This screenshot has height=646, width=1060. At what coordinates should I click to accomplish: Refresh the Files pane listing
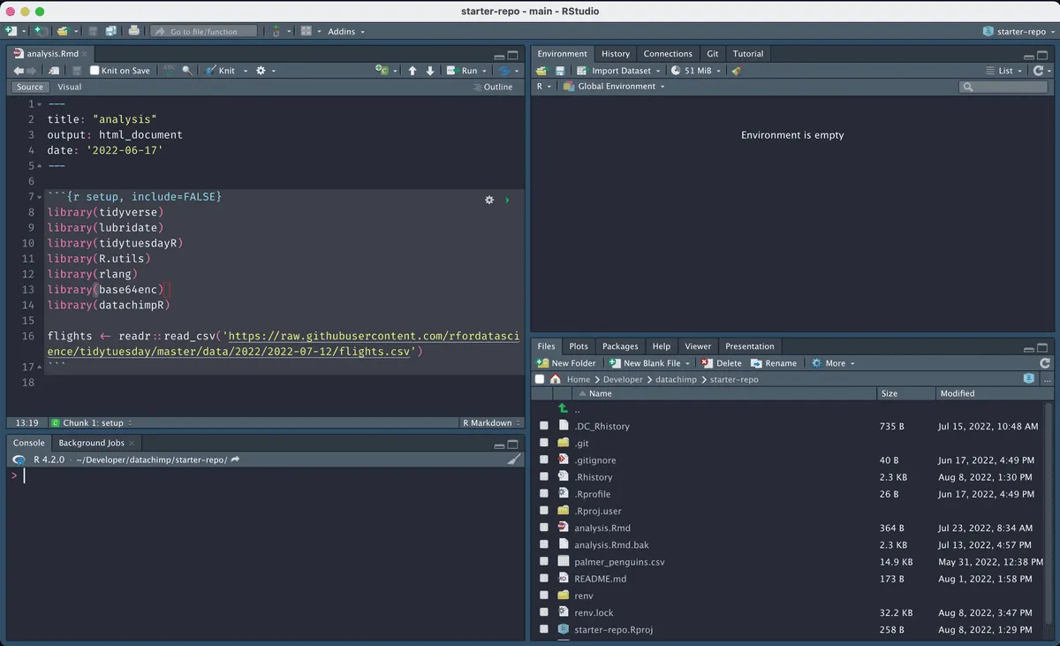click(1045, 363)
